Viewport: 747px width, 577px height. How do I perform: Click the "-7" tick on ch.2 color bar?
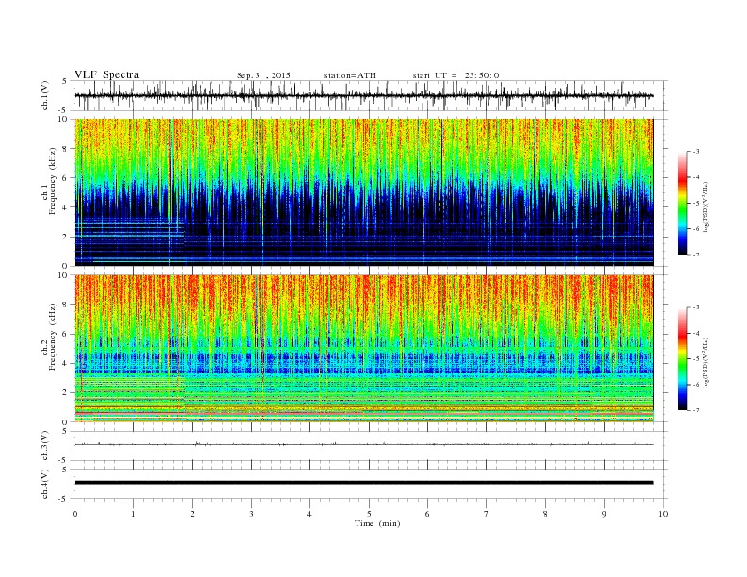696,410
